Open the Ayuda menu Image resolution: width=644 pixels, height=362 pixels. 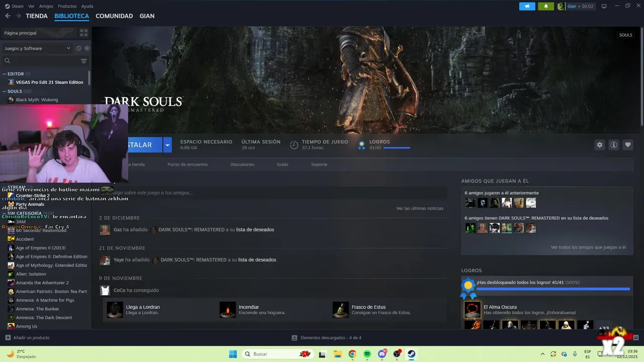click(x=87, y=6)
